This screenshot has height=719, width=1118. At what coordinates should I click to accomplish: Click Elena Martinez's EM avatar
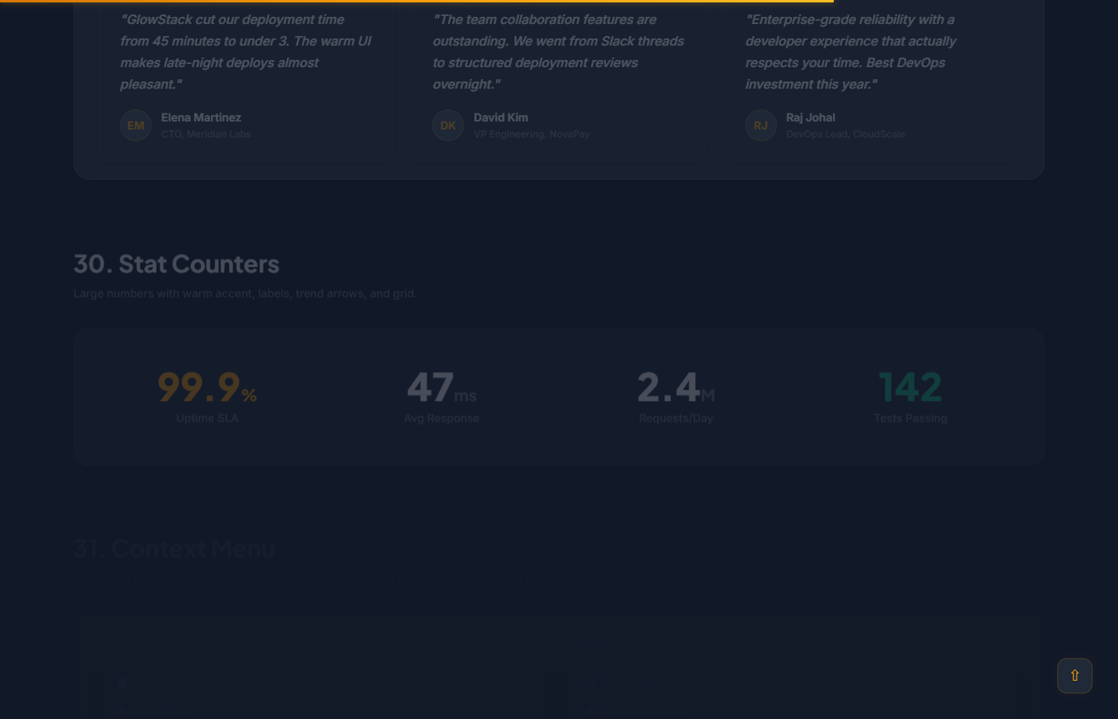(136, 125)
